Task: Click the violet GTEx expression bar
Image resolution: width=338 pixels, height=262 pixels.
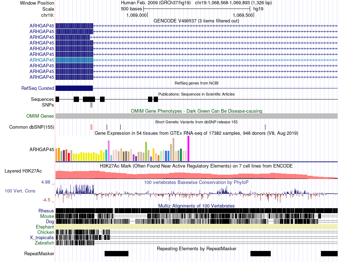Action: (109, 151)
